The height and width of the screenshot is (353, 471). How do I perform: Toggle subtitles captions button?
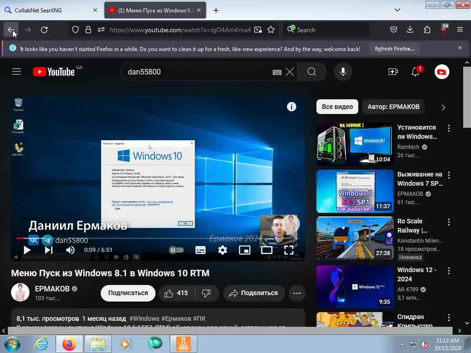201,250
